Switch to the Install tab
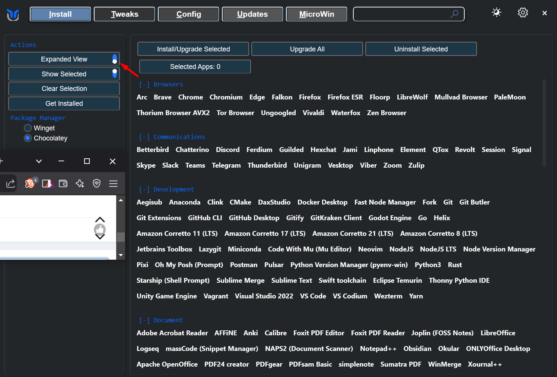The width and height of the screenshot is (557, 377). [x=60, y=14]
